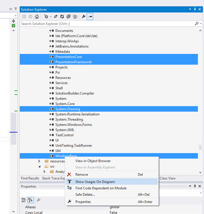204x214 pixels.
Task: Click reference icon beside System.Threading
Action: [52, 119]
